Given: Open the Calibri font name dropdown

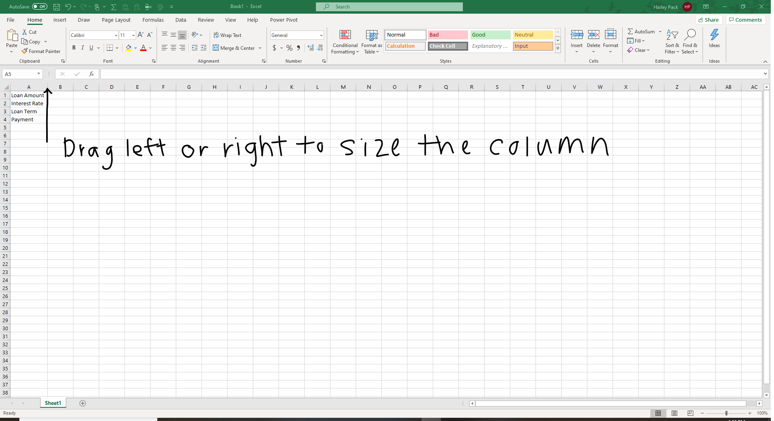Looking at the screenshot, I should 116,35.
